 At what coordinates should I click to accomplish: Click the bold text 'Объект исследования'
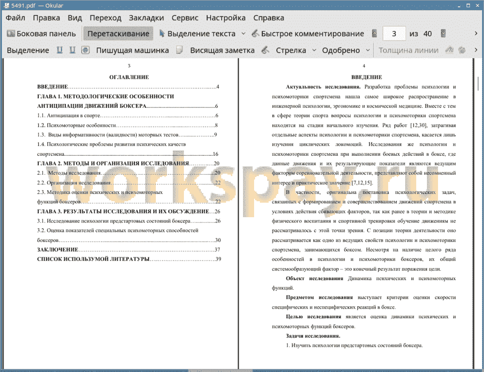tap(315, 279)
